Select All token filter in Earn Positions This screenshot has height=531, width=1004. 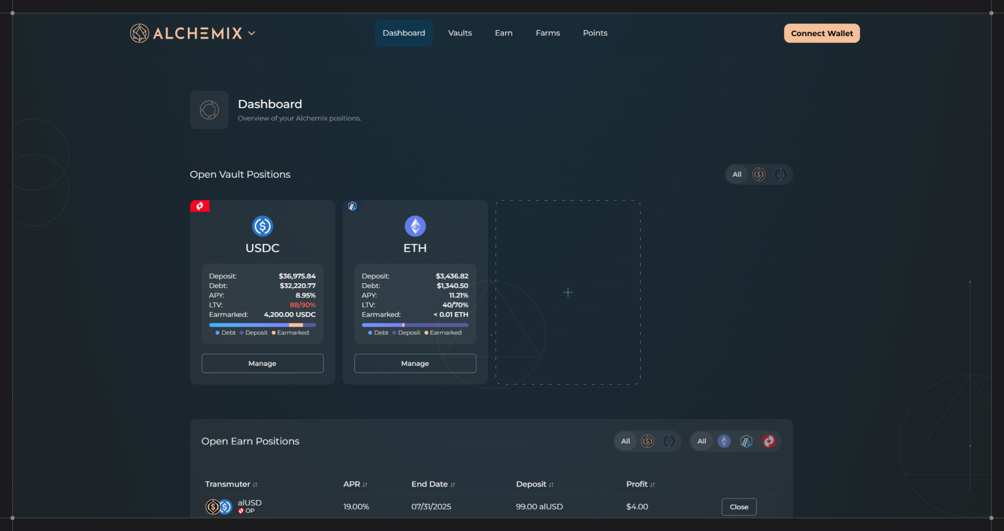click(x=625, y=442)
